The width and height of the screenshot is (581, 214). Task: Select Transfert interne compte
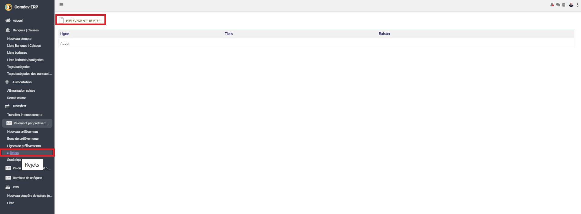tap(25, 115)
